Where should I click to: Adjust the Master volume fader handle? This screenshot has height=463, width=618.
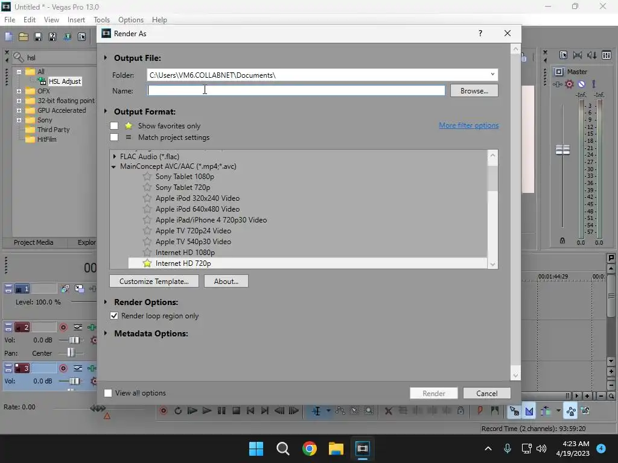pyautogui.click(x=562, y=150)
